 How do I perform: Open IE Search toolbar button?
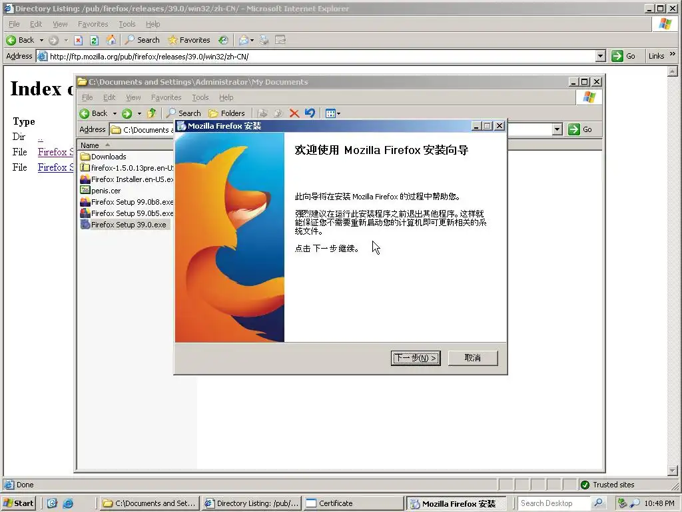pyautogui.click(x=143, y=40)
